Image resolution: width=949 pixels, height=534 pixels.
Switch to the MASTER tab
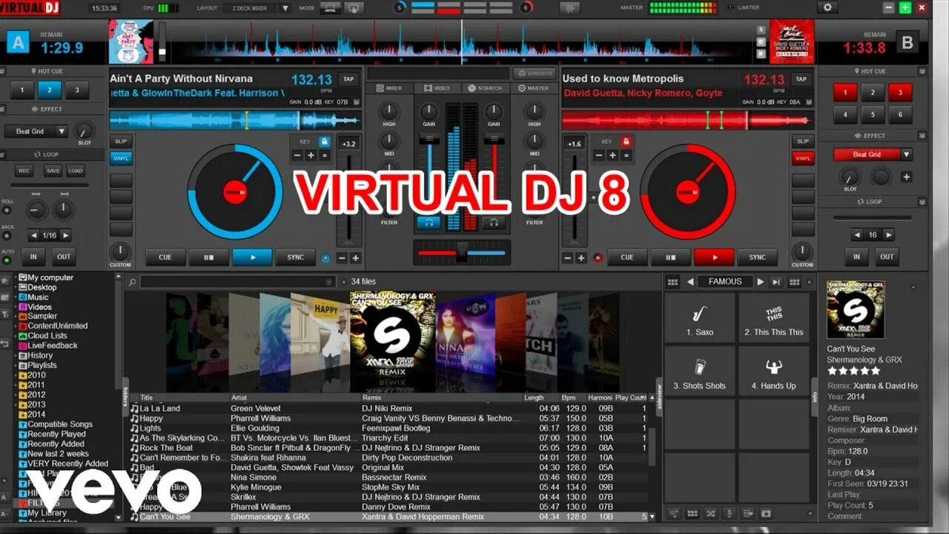[534, 88]
